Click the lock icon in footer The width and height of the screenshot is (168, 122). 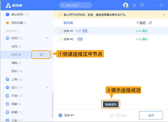(x=112, y=115)
